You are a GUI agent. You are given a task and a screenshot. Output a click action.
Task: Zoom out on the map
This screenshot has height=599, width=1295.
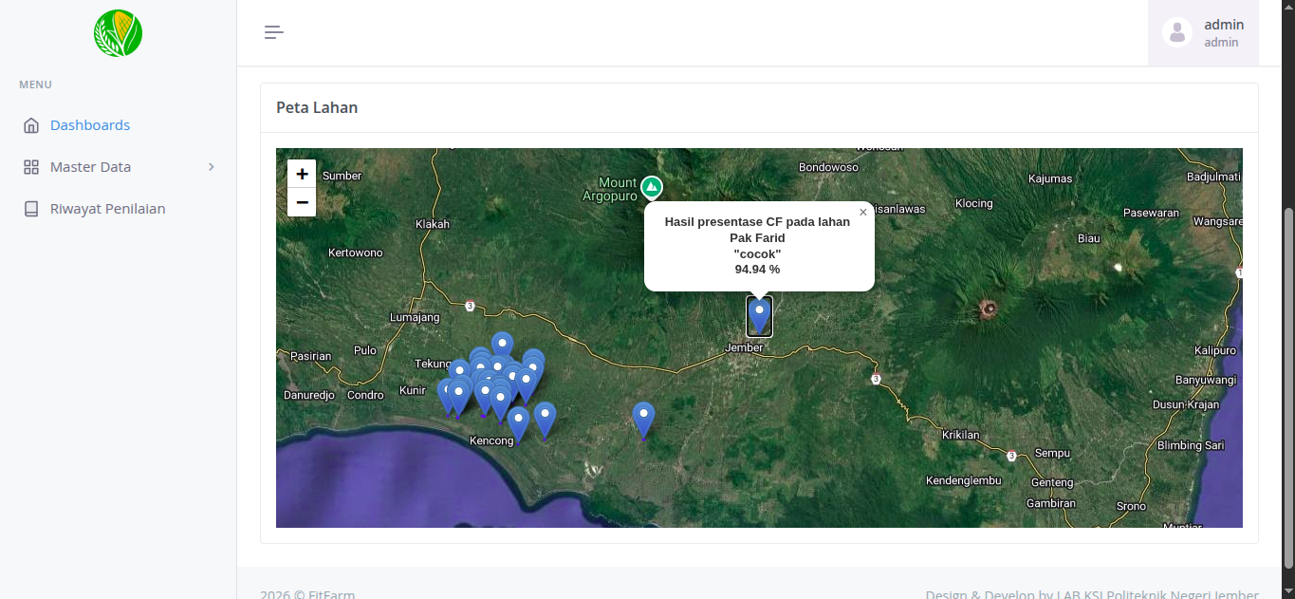point(302,202)
